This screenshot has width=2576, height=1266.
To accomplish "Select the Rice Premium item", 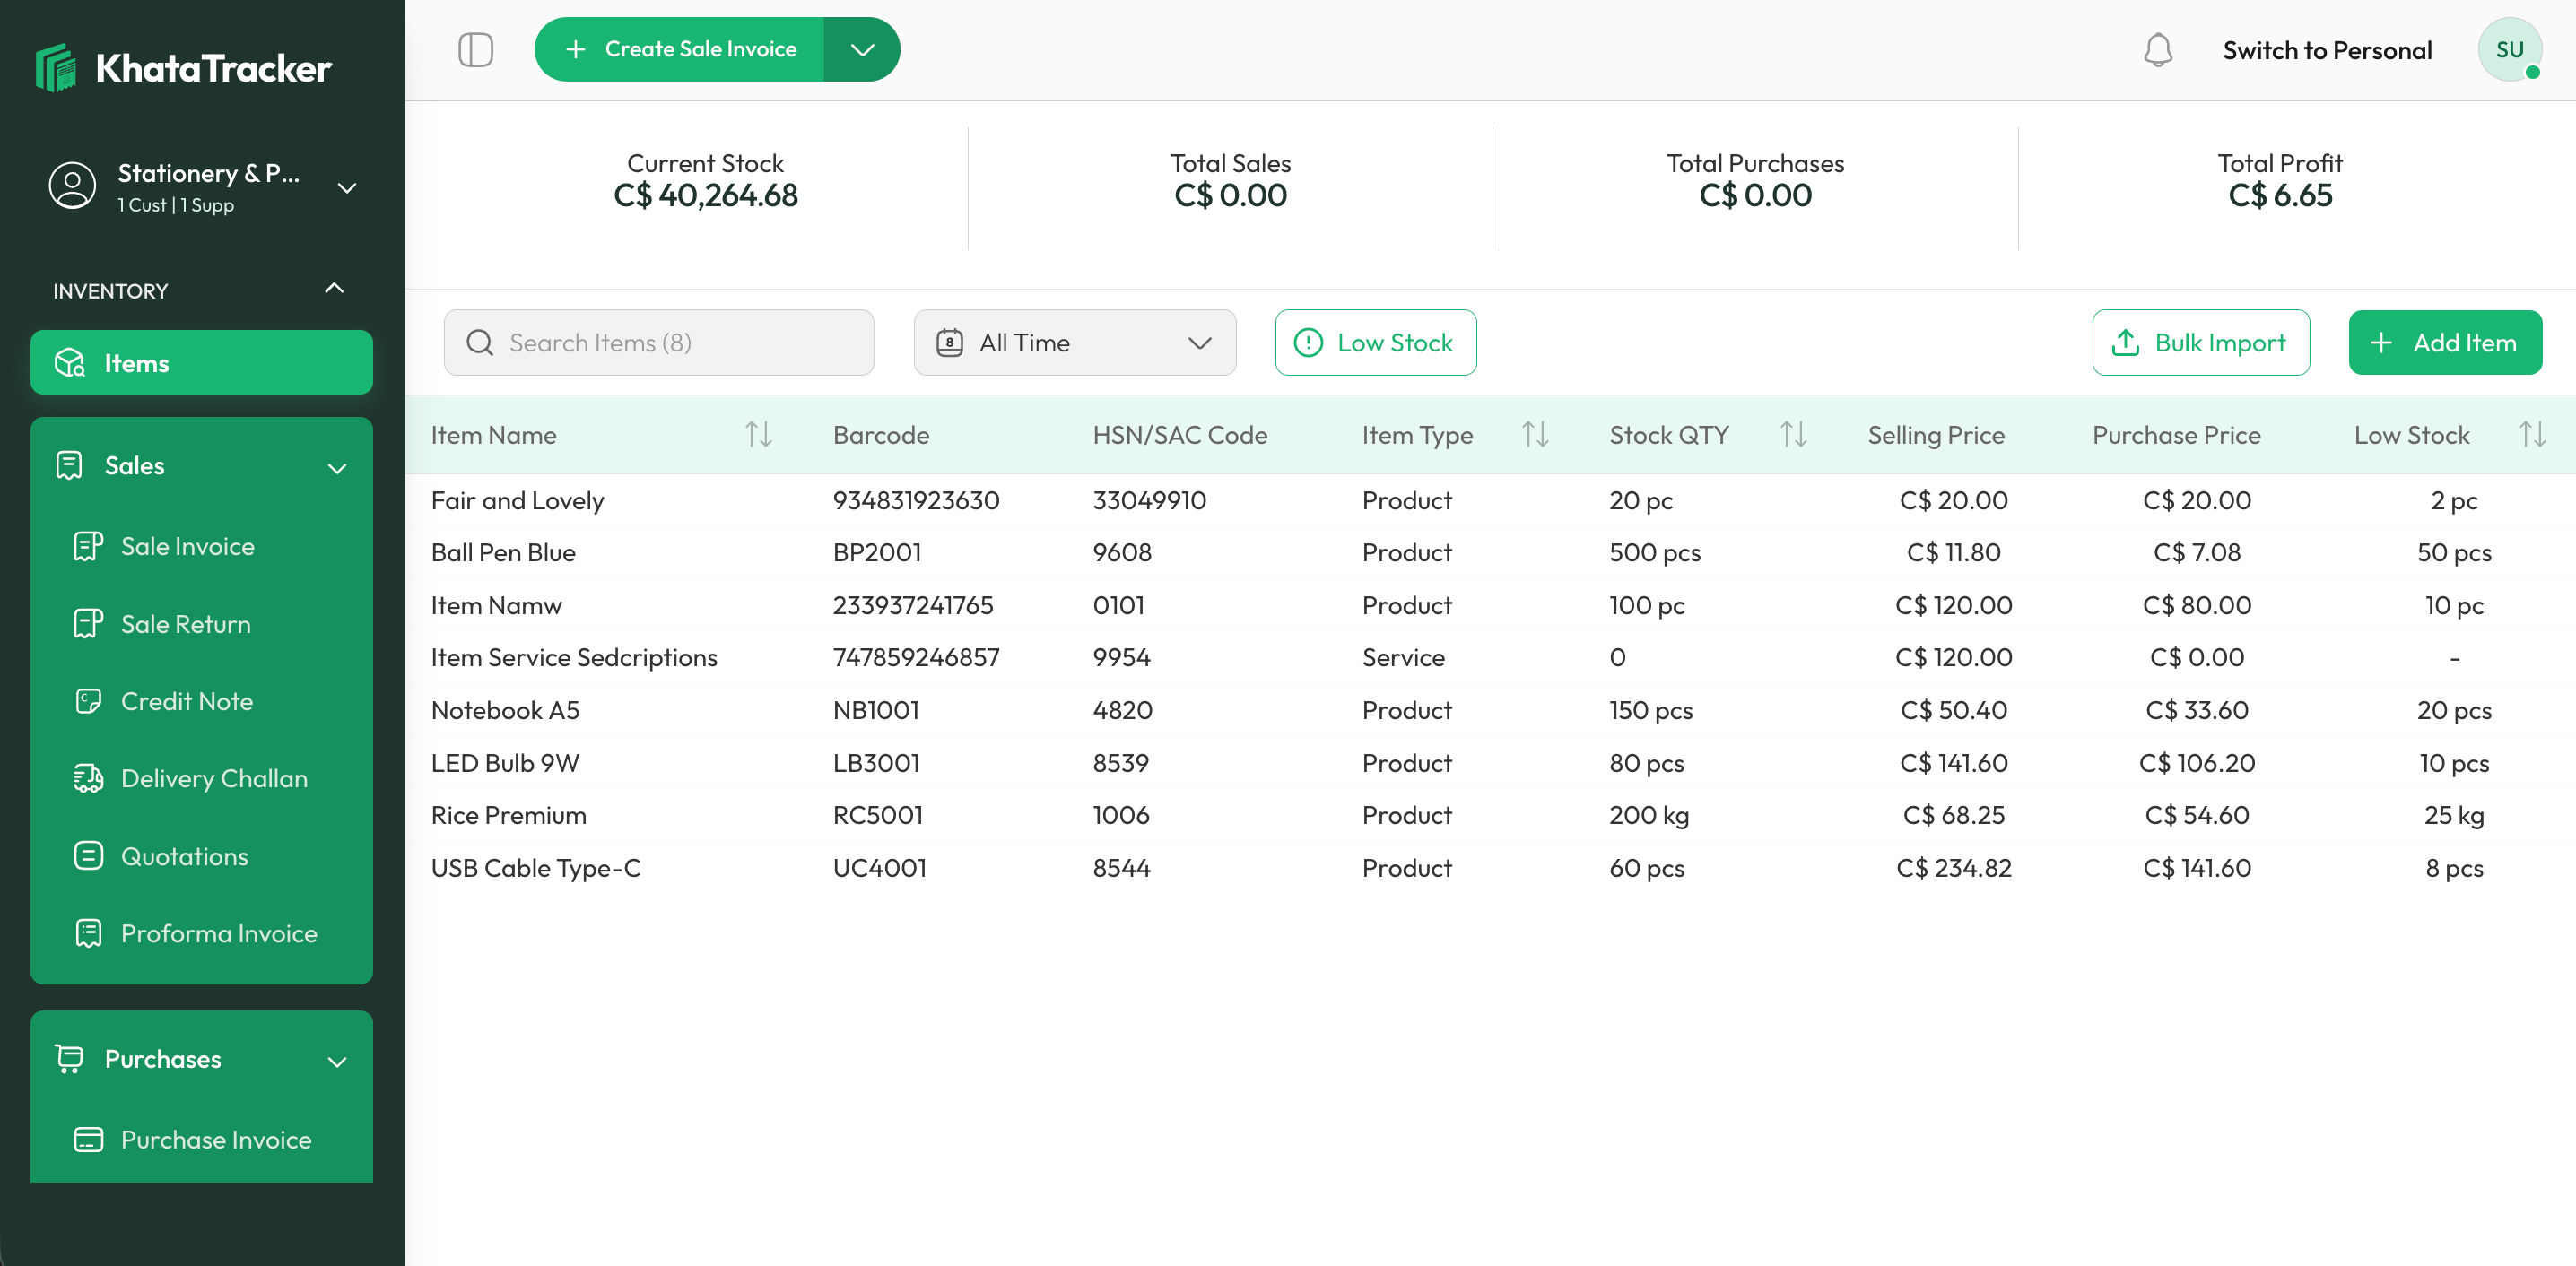I will pos(1490,815).
